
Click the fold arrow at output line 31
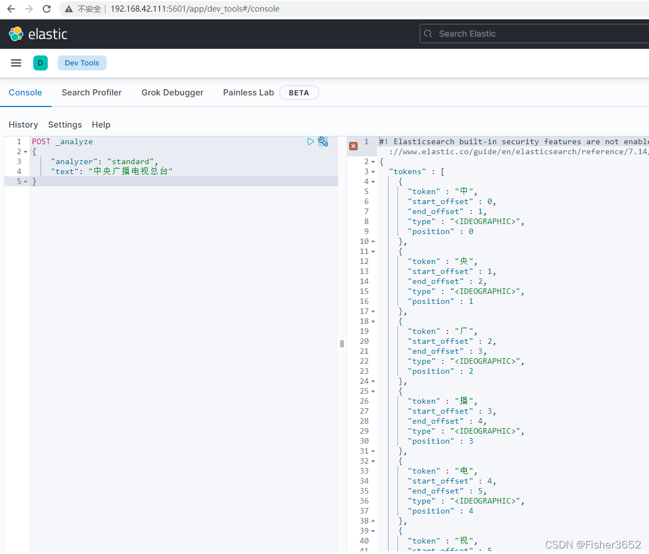click(x=373, y=451)
